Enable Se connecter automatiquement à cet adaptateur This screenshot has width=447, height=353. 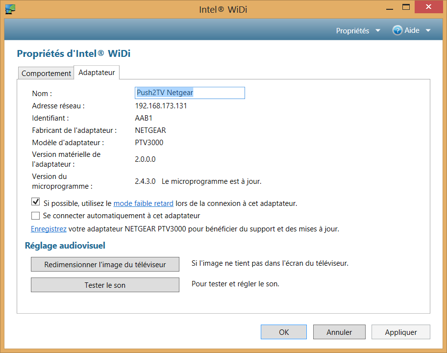coord(36,216)
